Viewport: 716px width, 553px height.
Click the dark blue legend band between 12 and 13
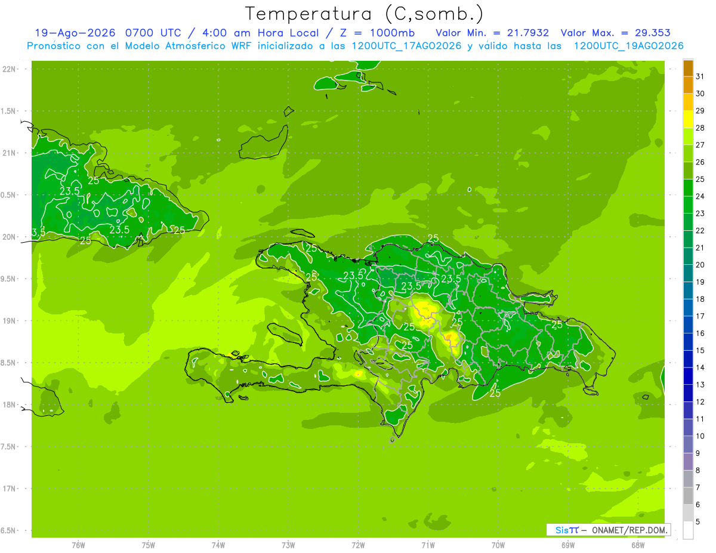click(688, 393)
